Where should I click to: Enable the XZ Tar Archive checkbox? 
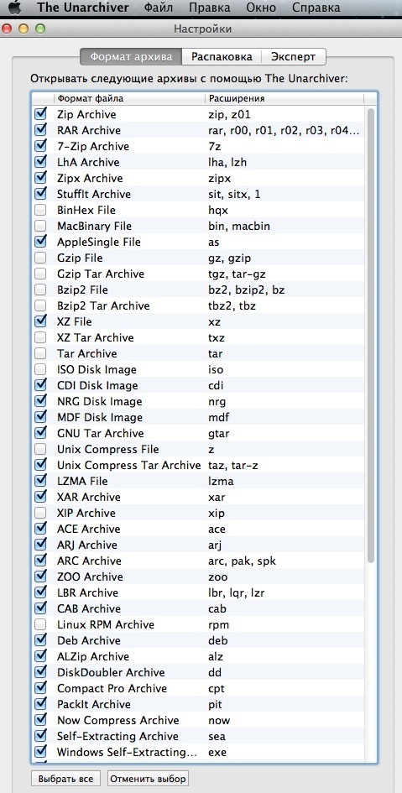40,337
